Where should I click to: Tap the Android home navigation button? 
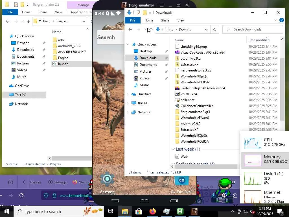coord(144,201)
